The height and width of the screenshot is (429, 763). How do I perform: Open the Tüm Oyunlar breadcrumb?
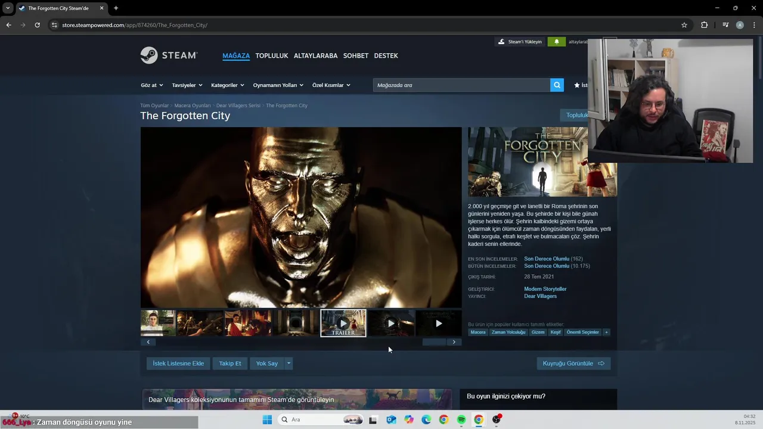(154, 105)
